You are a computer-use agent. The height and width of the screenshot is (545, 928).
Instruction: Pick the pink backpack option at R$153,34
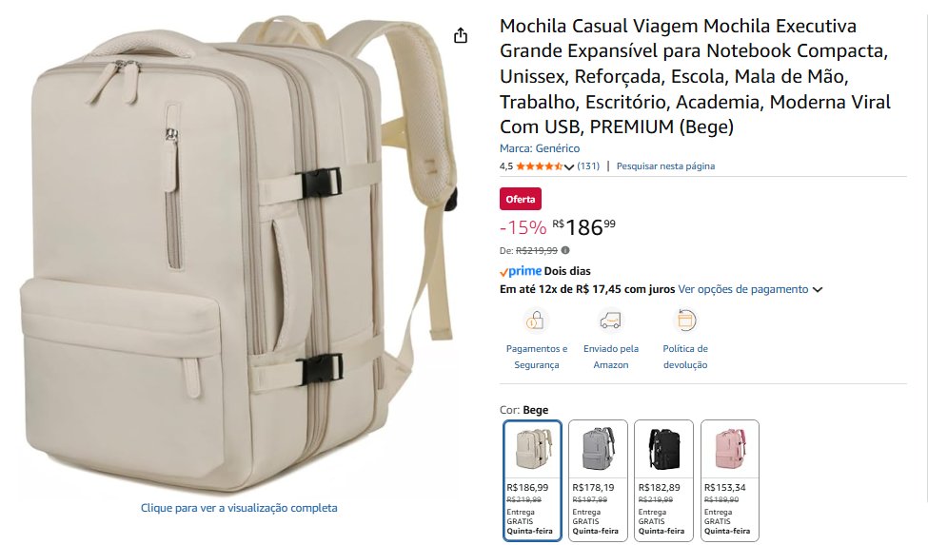[729, 480]
